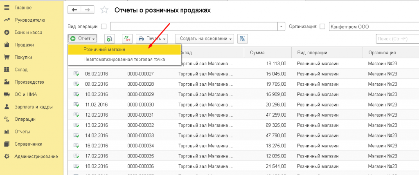Open the Отчет create dropdown button
Screen dimensions: 419x175
pyautogui.click(x=83, y=39)
